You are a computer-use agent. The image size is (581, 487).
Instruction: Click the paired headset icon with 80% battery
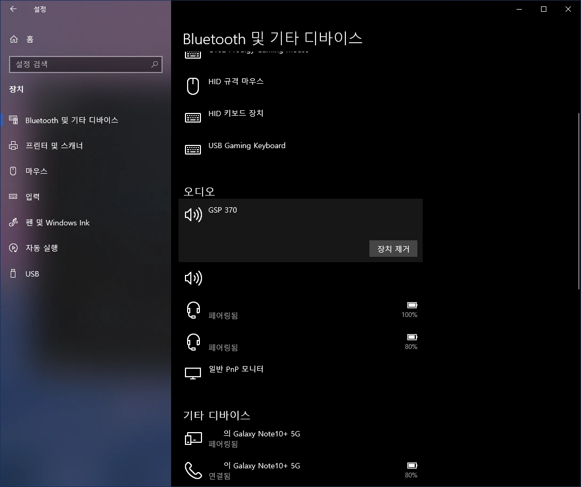click(193, 342)
